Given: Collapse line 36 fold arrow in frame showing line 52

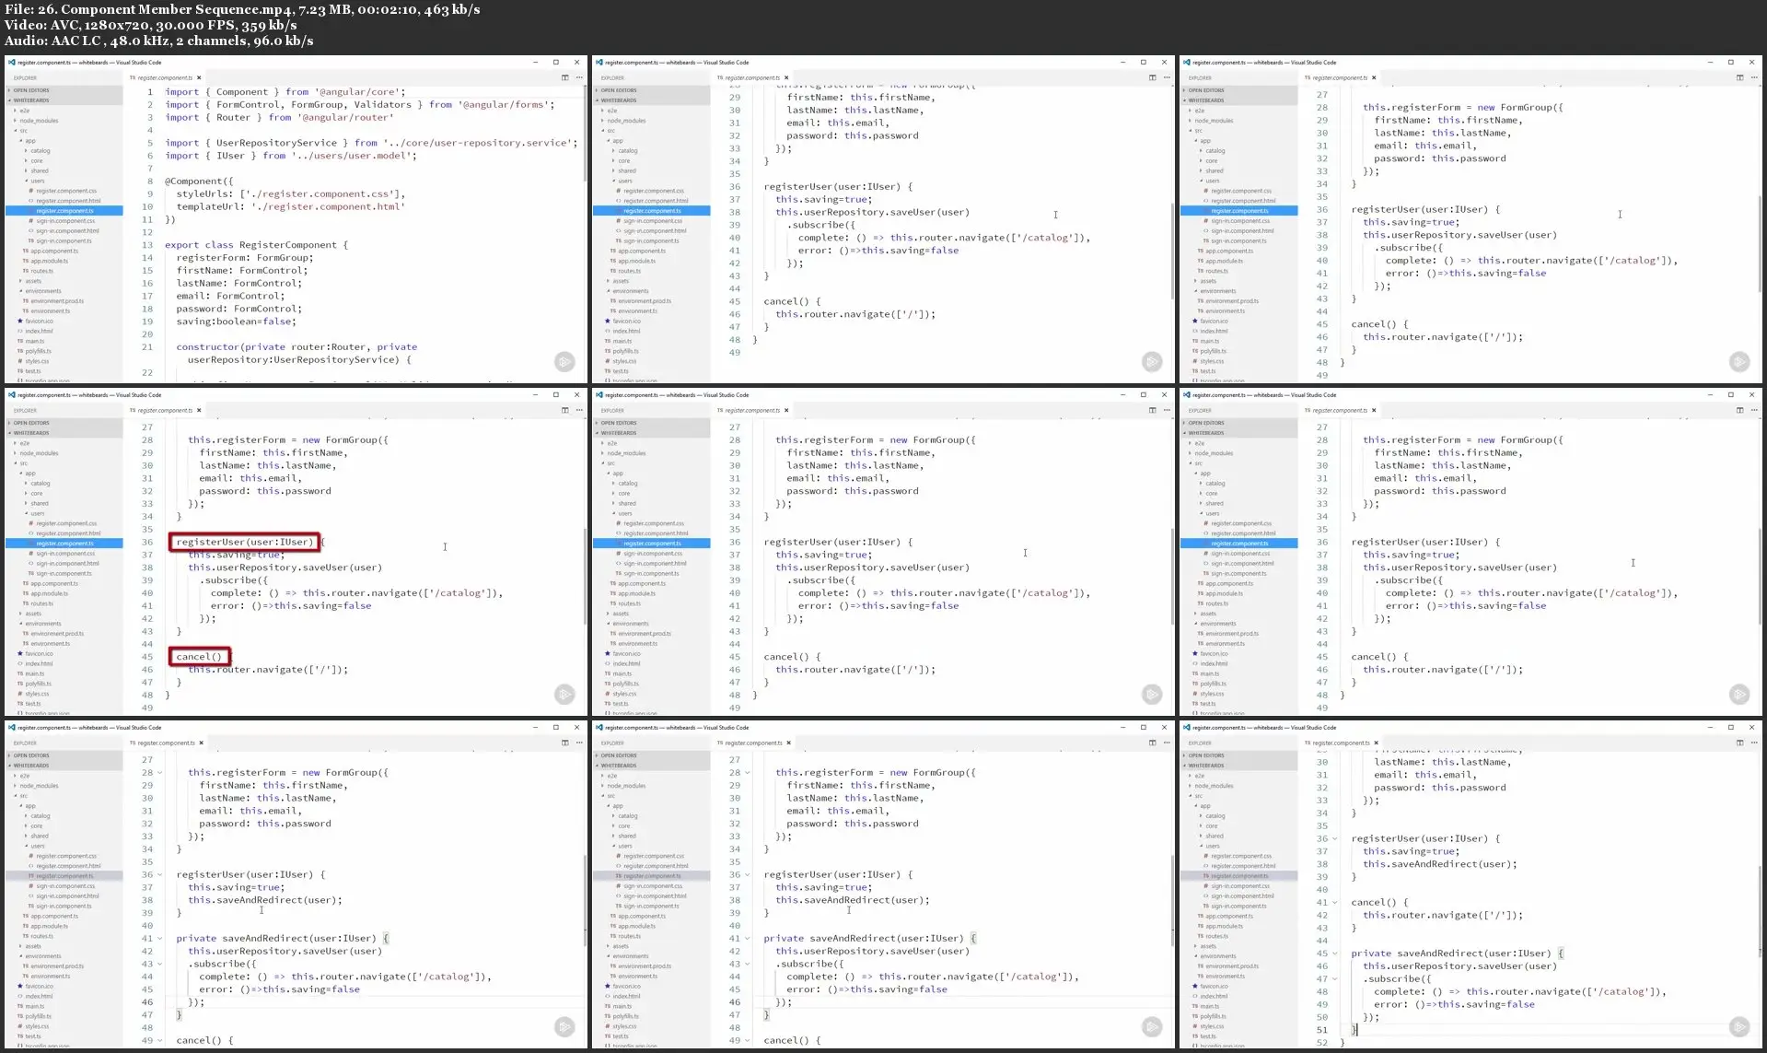Looking at the screenshot, I should point(1334,839).
